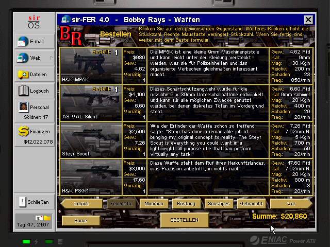
Task: Click the $3,000 price of PSG-1
Action: click(137, 169)
